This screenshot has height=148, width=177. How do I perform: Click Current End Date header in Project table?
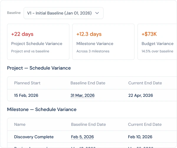pyautogui.click(x=145, y=83)
